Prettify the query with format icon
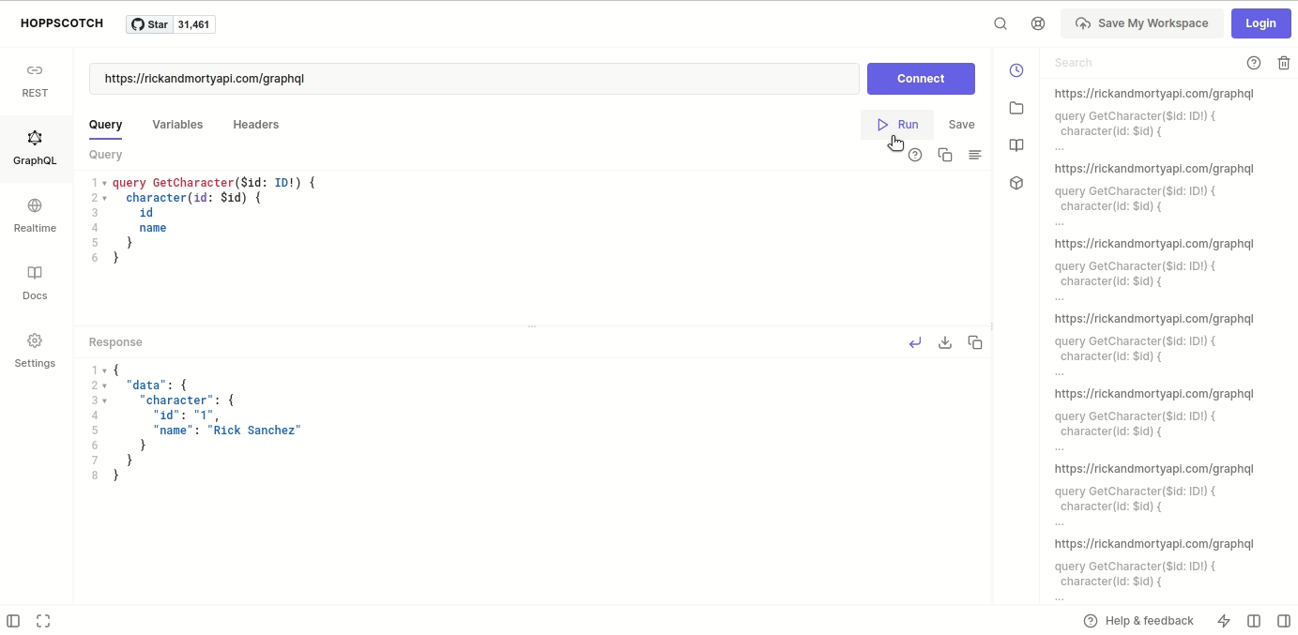This screenshot has width=1298, height=635. click(x=975, y=155)
